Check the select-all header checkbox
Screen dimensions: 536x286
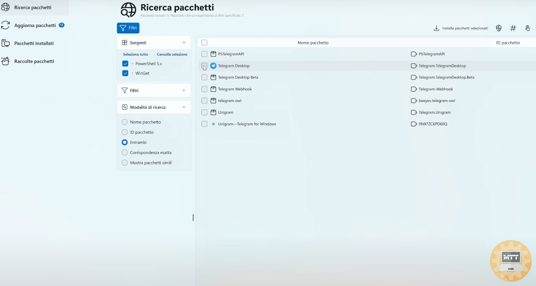(204, 43)
